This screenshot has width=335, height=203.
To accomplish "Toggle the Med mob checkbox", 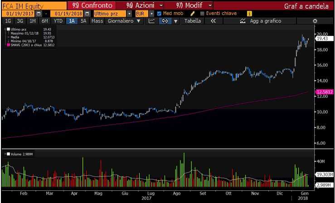I will [159, 14].
